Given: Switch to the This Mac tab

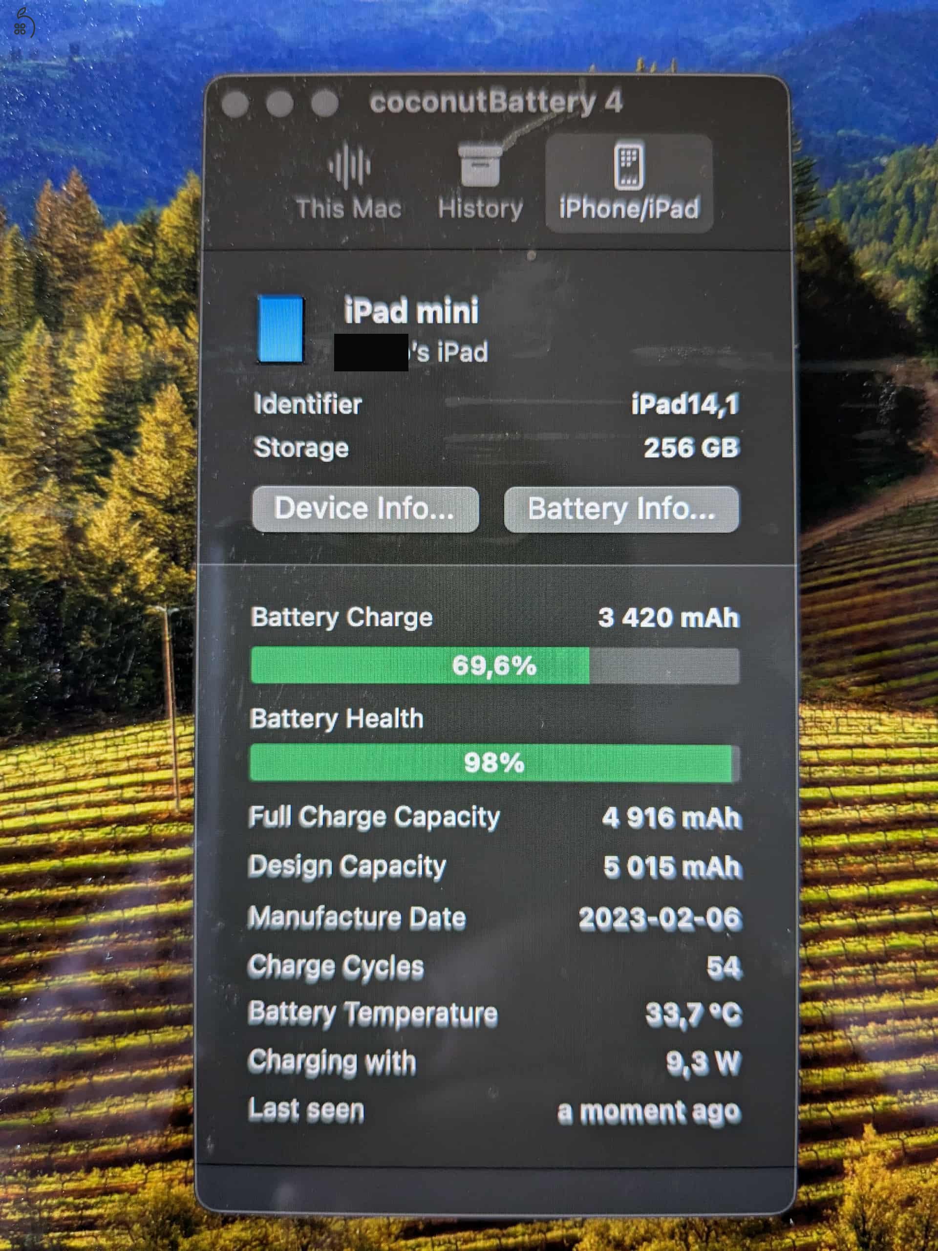Looking at the screenshot, I should point(349,182).
